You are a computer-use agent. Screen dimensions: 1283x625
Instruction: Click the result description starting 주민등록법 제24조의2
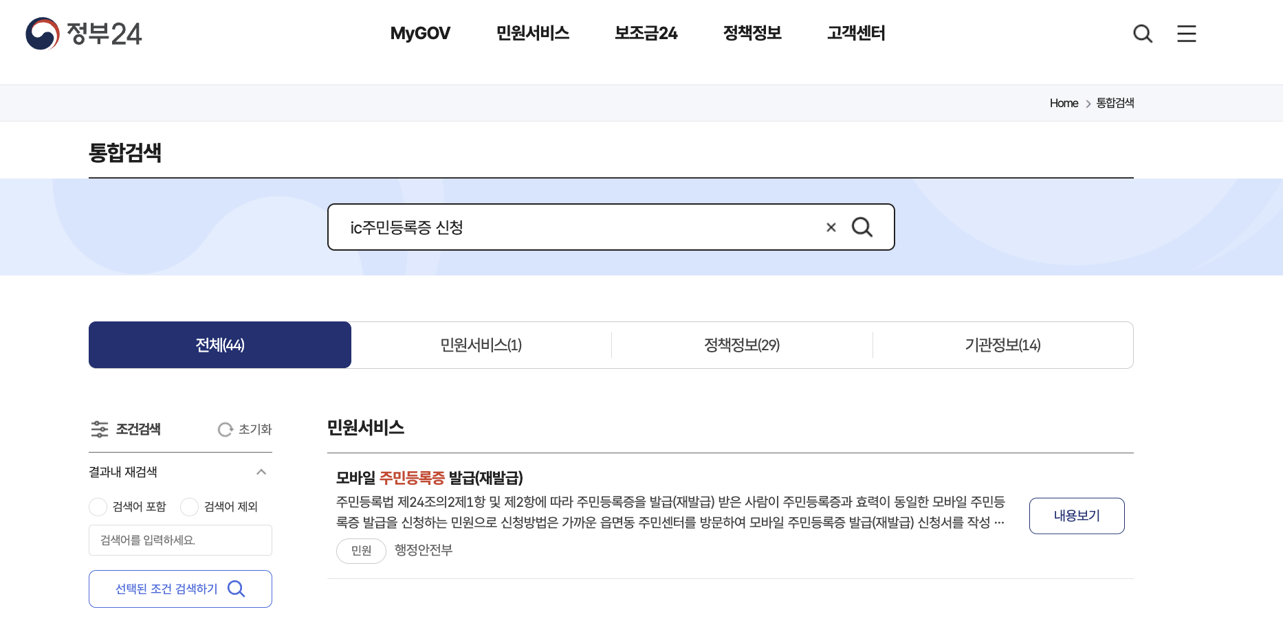pos(670,512)
